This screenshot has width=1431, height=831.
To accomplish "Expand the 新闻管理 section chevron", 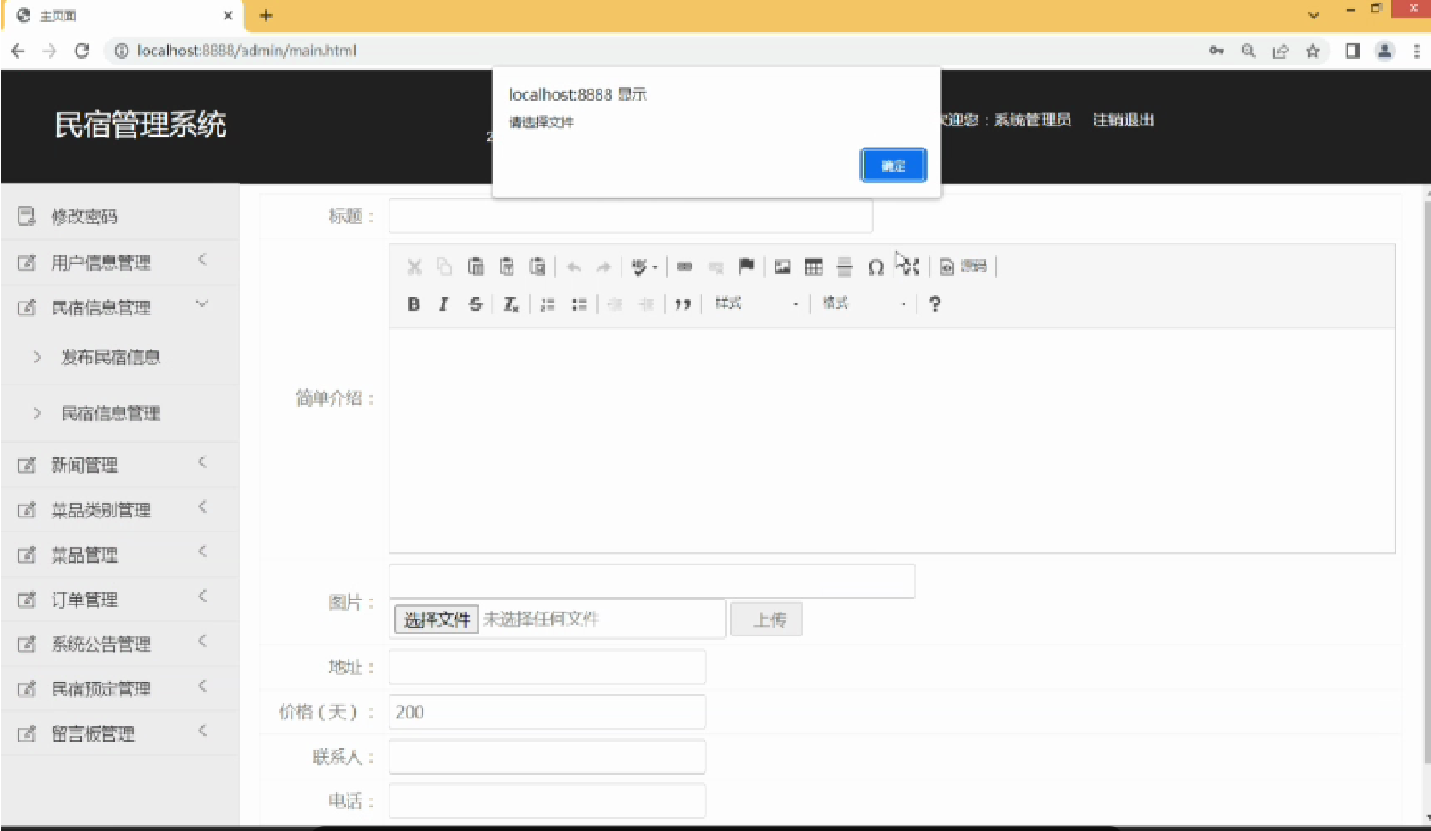I will (202, 462).
